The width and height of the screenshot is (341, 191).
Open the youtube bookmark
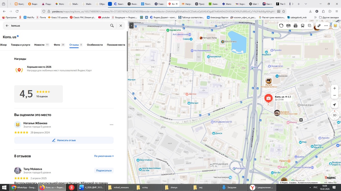pos(104,17)
